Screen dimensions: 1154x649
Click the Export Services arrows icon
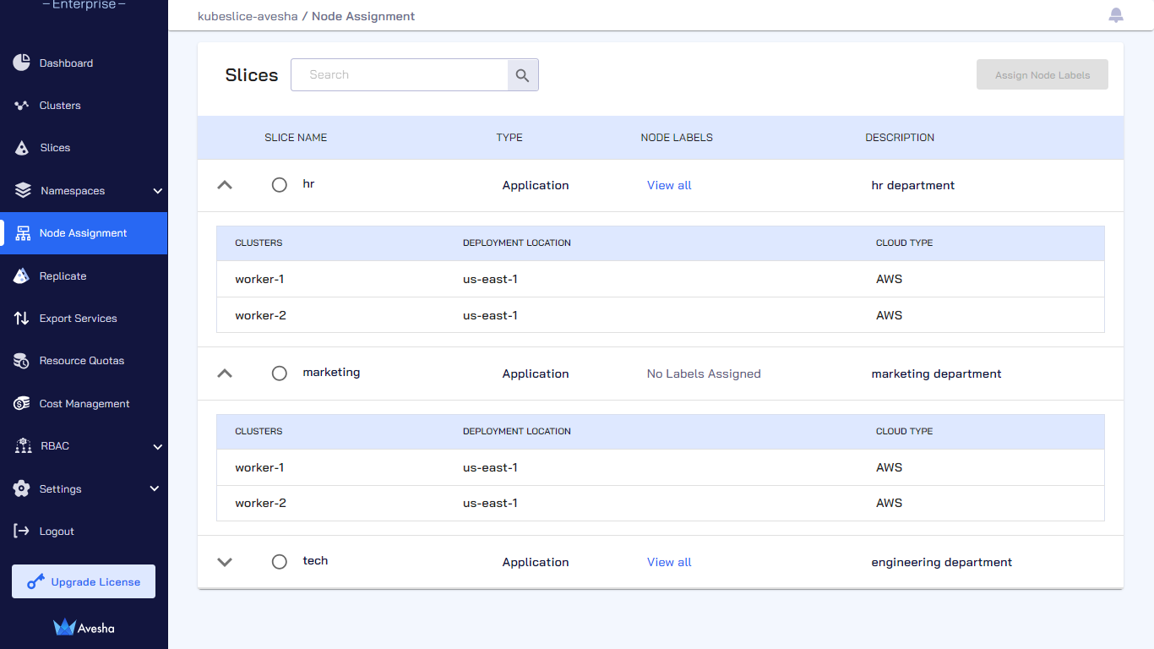pos(22,319)
